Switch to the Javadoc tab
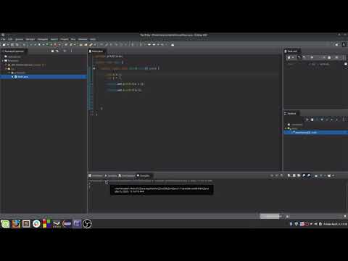 pyautogui.click(x=111, y=175)
